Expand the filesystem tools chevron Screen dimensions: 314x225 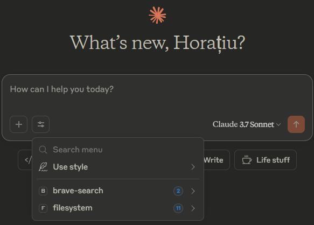point(193,208)
